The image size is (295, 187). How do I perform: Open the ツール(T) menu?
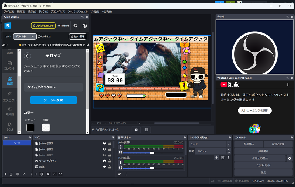pos(95,11)
